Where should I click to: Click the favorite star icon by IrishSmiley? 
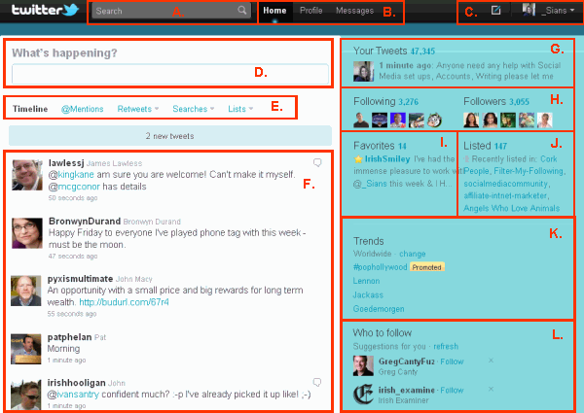tap(358, 159)
